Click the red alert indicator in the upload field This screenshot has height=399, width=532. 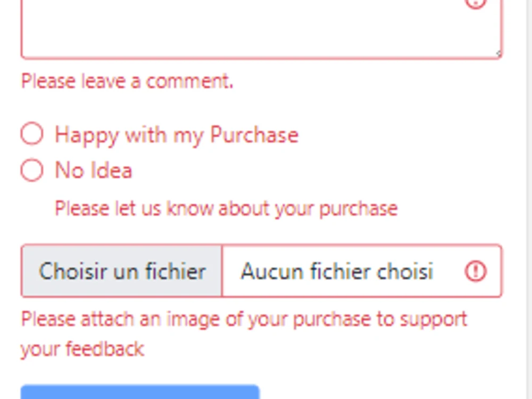(x=475, y=271)
